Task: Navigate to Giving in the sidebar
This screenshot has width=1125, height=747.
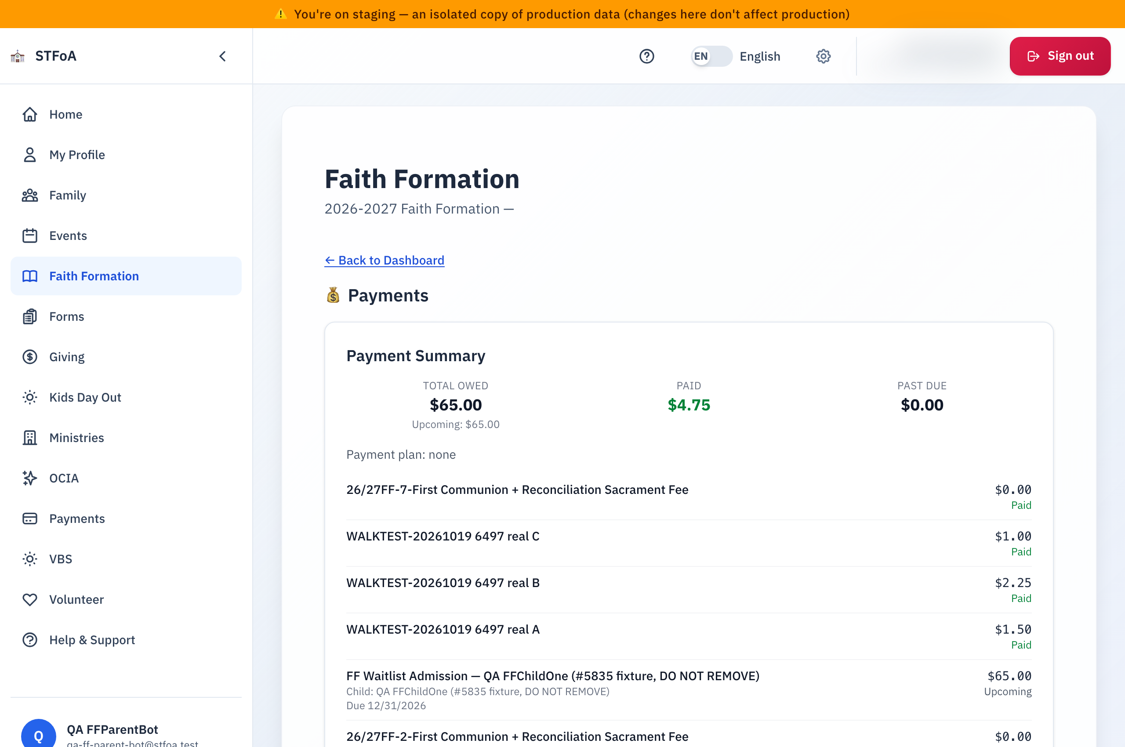Action: point(126,357)
